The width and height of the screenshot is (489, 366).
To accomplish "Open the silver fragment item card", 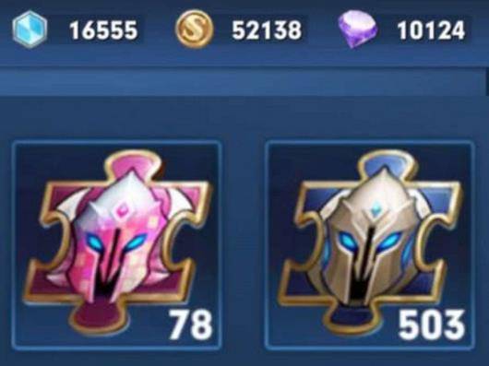I will click(370, 245).
